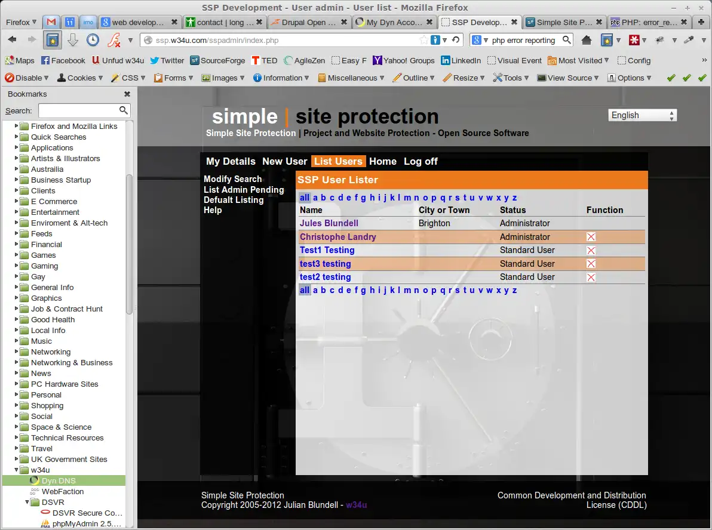Click the Name column header
712x530 pixels.
pyautogui.click(x=311, y=209)
